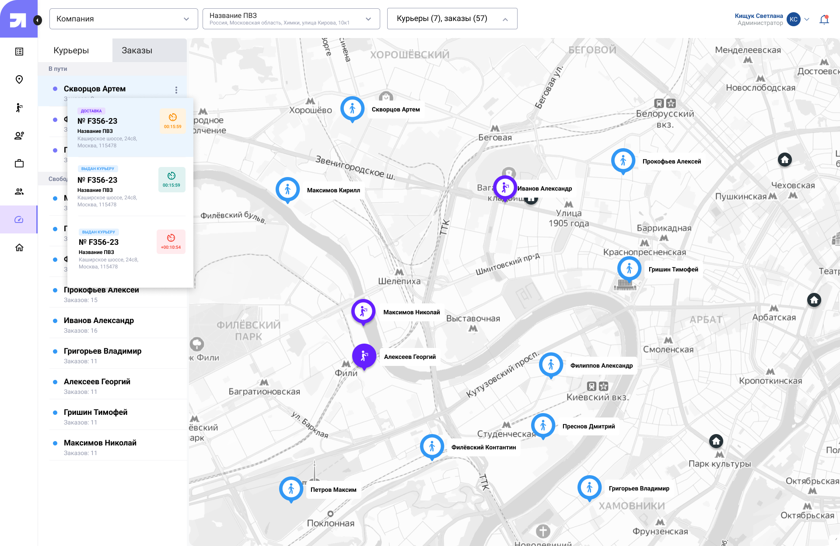Click Максимов Николай purple map marker
This screenshot has width=840, height=546.
point(363,311)
